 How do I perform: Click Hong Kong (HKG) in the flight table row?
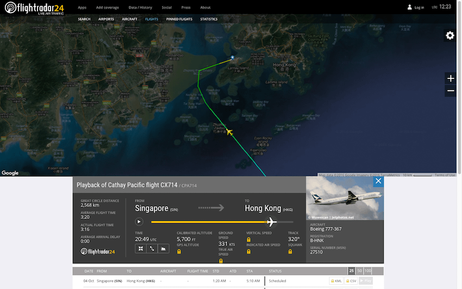coord(141,281)
